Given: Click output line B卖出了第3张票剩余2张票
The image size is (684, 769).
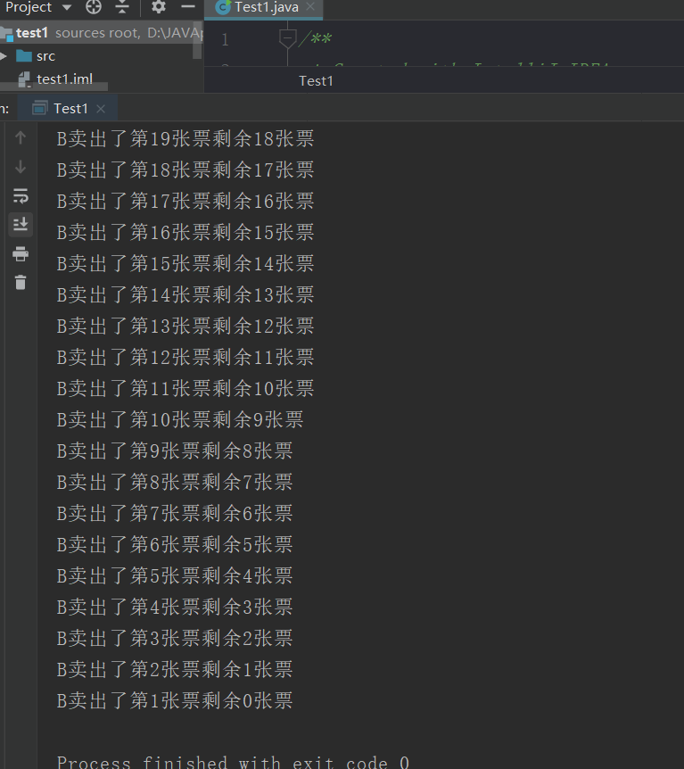Looking at the screenshot, I should pos(175,639).
